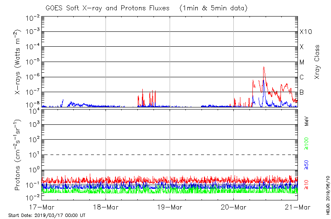The image size is (331, 219).
Task: Click the X-ray axis tick label 10^-3
Action: (x=33, y=31)
